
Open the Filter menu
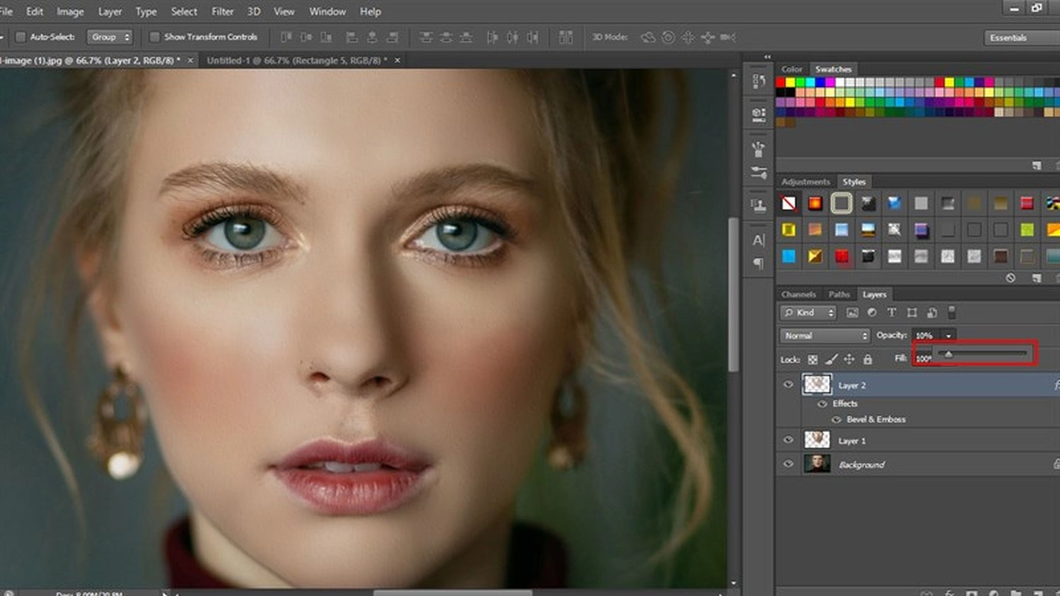[223, 11]
